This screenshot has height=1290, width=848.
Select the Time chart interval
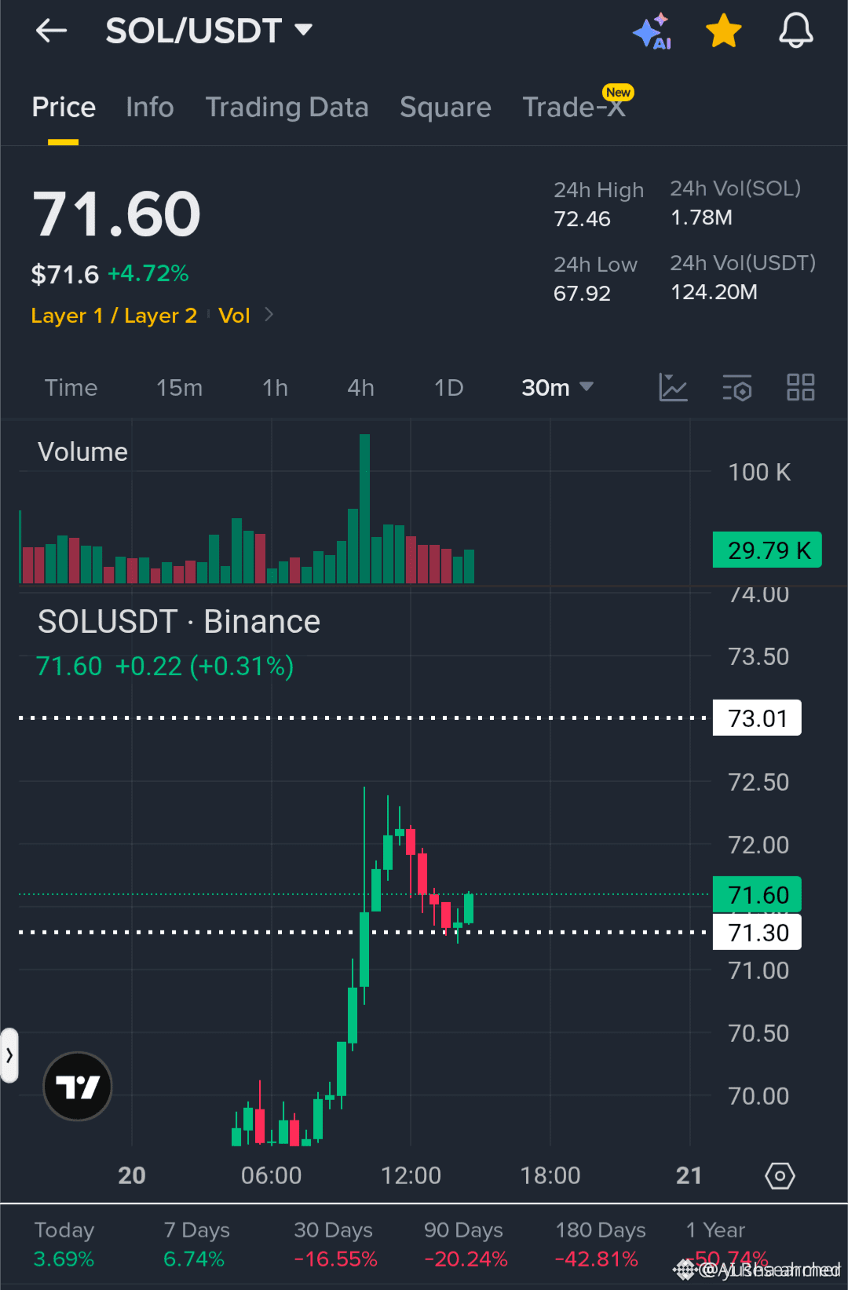(x=71, y=388)
